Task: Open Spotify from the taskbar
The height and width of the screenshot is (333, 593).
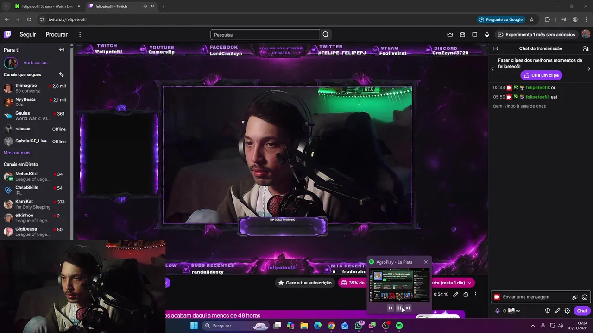Action: [x=399, y=326]
